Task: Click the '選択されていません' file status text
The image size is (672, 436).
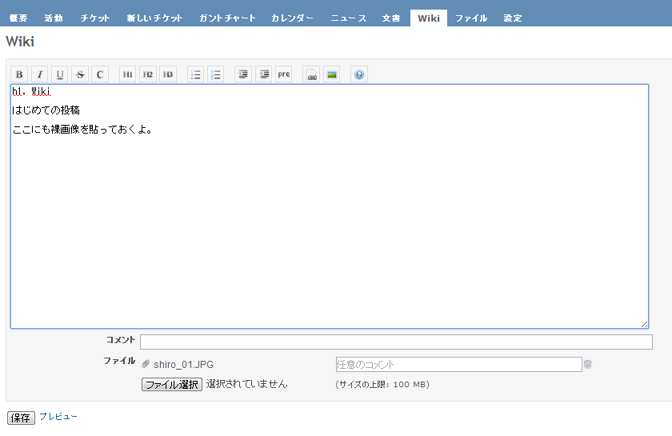Action: 247,384
